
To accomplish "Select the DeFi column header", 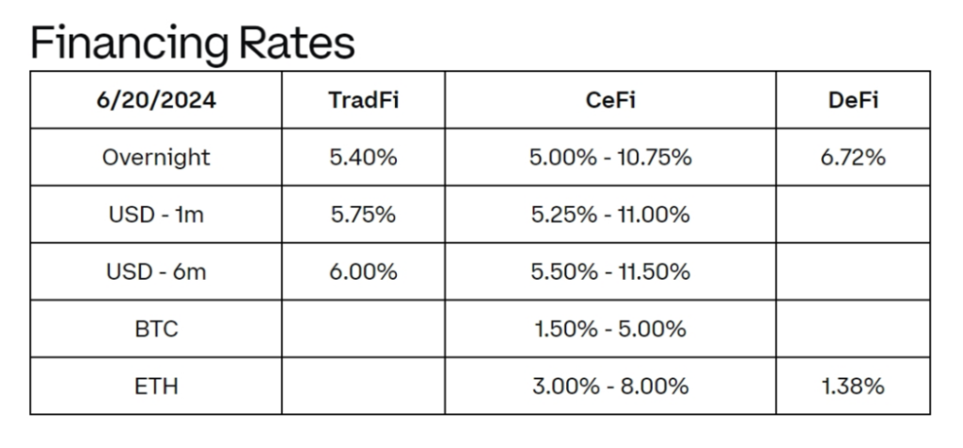I will pyautogui.click(x=853, y=100).
